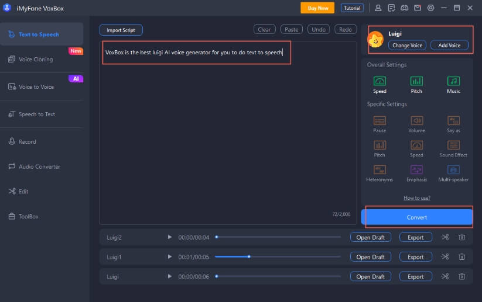Undo the last edit
This screenshot has height=302, width=482.
pos(319,29)
